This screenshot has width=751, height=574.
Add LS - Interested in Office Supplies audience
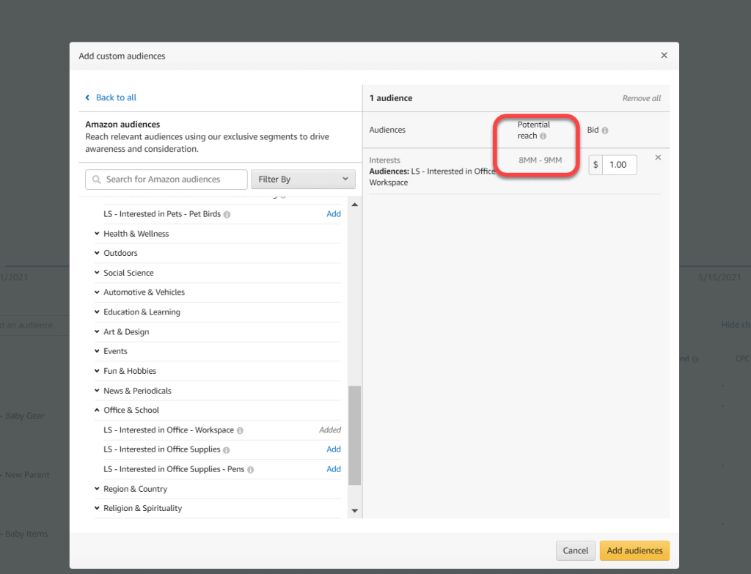pyautogui.click(x=333, y=449)
